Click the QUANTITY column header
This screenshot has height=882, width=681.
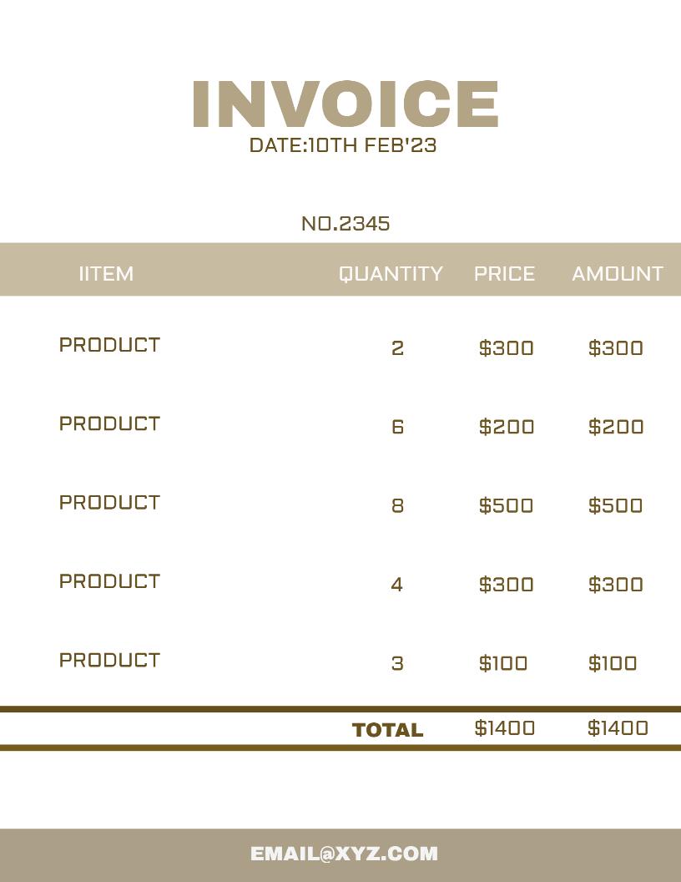pos(391,274)
